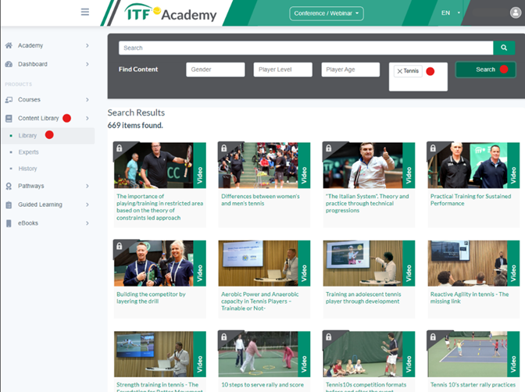525x392 pixels.
Task: Click lock icon on Italian System video
Action: coord(328,148)
